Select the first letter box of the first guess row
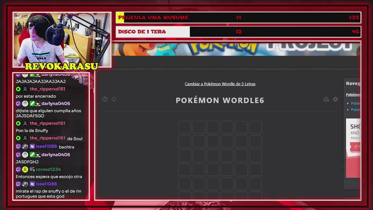The width and height of the screenshot is (373, 210). [x=185, y=127]
